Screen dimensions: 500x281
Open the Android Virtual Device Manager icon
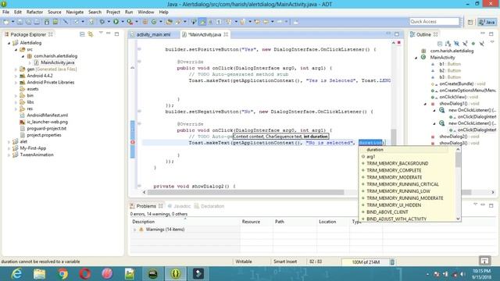(x=55, y=22)
